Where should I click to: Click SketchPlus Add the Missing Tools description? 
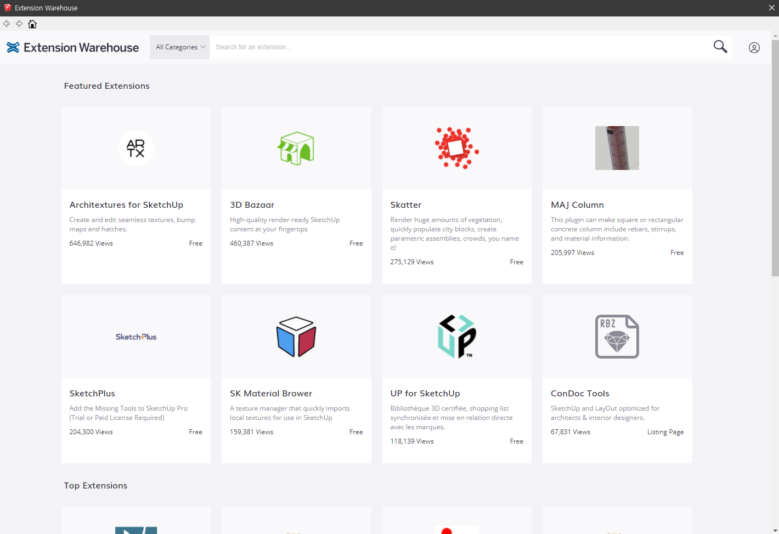tap(128, 413)
